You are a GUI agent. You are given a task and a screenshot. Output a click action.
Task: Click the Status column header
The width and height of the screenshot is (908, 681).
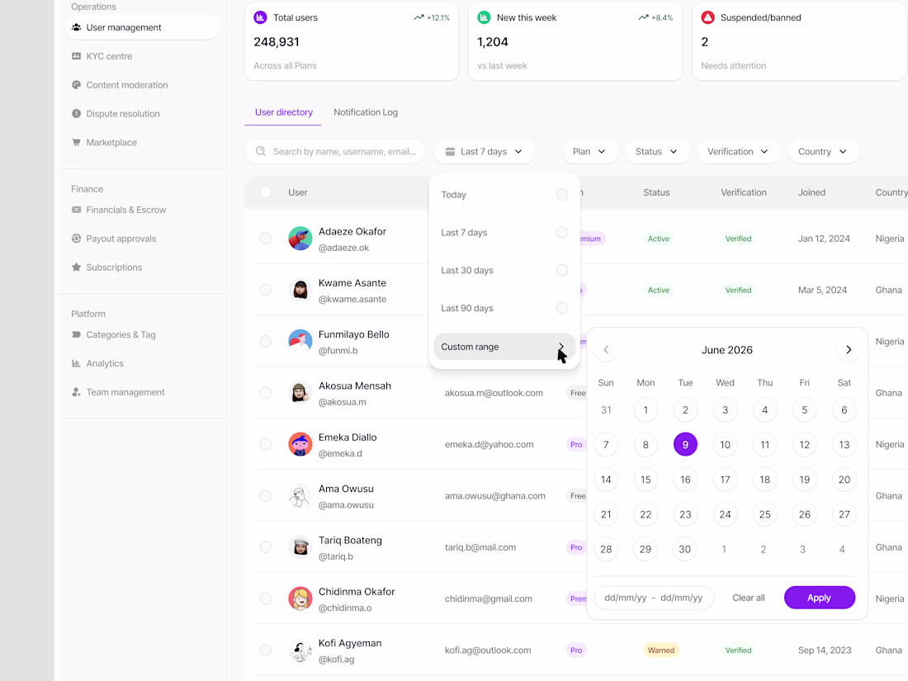click(656, 192)
